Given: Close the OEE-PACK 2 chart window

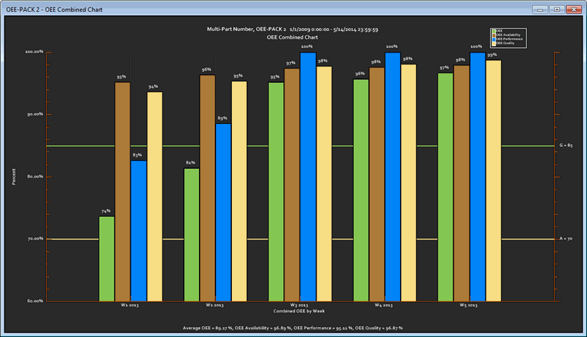Looking at the screenshot, I should coord(573,9).
